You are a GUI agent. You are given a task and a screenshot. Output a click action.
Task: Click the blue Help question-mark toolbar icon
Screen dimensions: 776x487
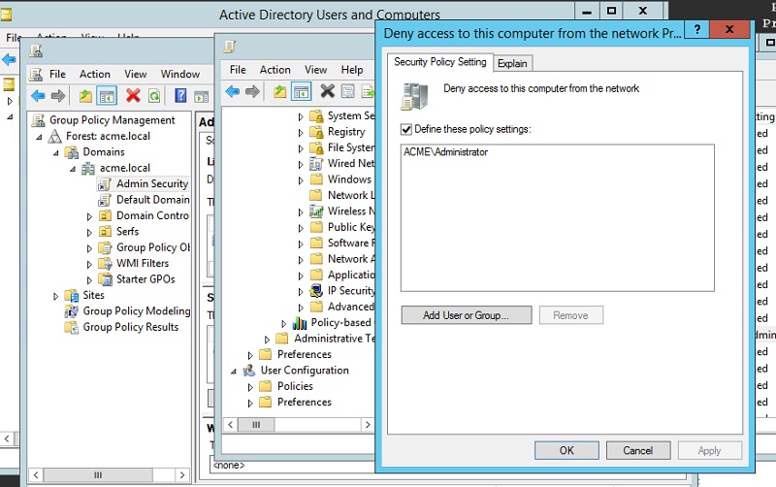tap(180, 95)
